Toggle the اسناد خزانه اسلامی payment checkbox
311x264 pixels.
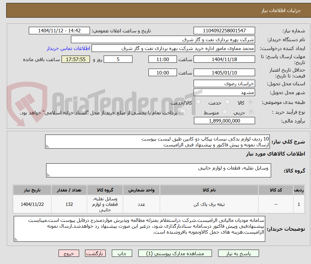pyautogui.click(x=183, y=112)
